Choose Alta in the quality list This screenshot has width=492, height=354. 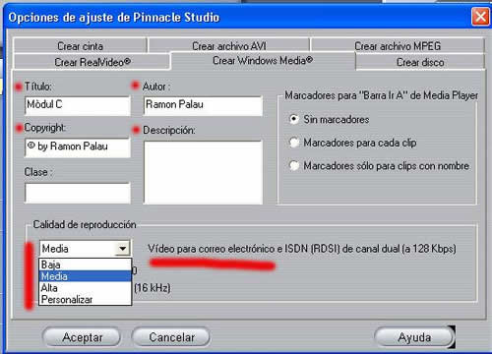(86, 288)
